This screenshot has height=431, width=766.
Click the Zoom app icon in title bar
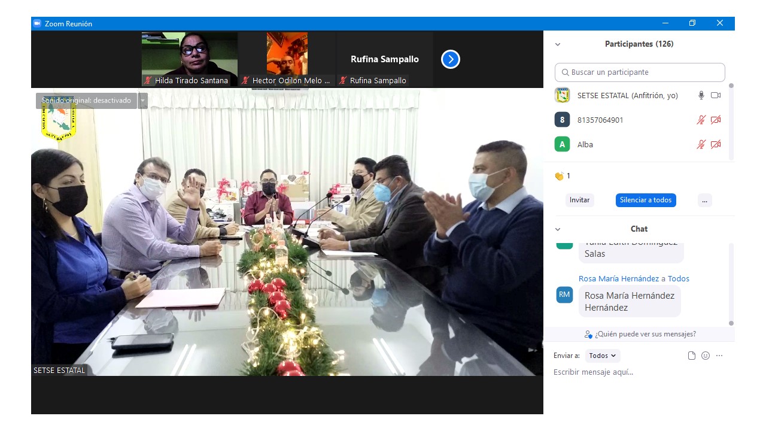point(37,23)
